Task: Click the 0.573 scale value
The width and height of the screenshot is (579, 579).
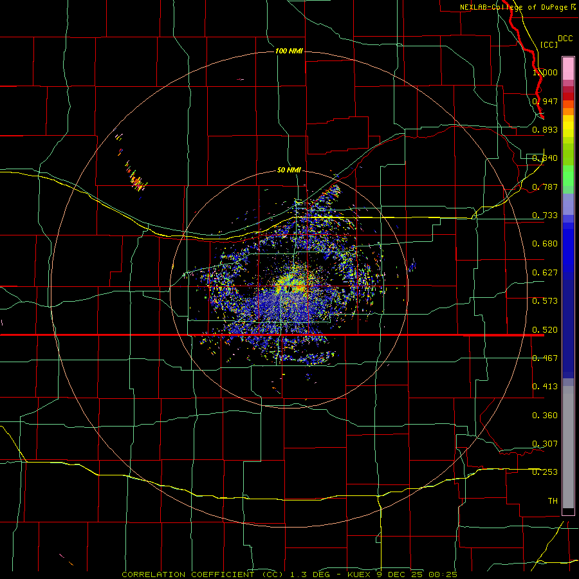Action: tap(545, 301)
